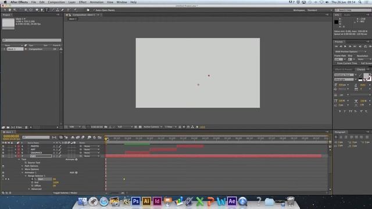Toggle visibility eye of PHOTO layer

pyautogui.click(x=3, y=146)
